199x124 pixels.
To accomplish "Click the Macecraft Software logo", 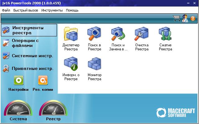I will [x=175, y=113].
